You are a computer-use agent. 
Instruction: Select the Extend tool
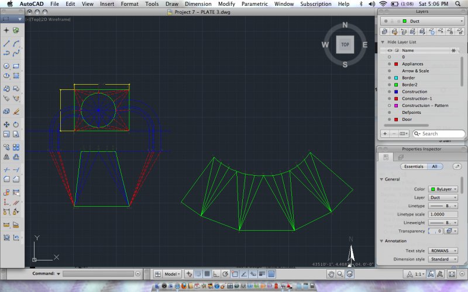[x=16, y=170]
